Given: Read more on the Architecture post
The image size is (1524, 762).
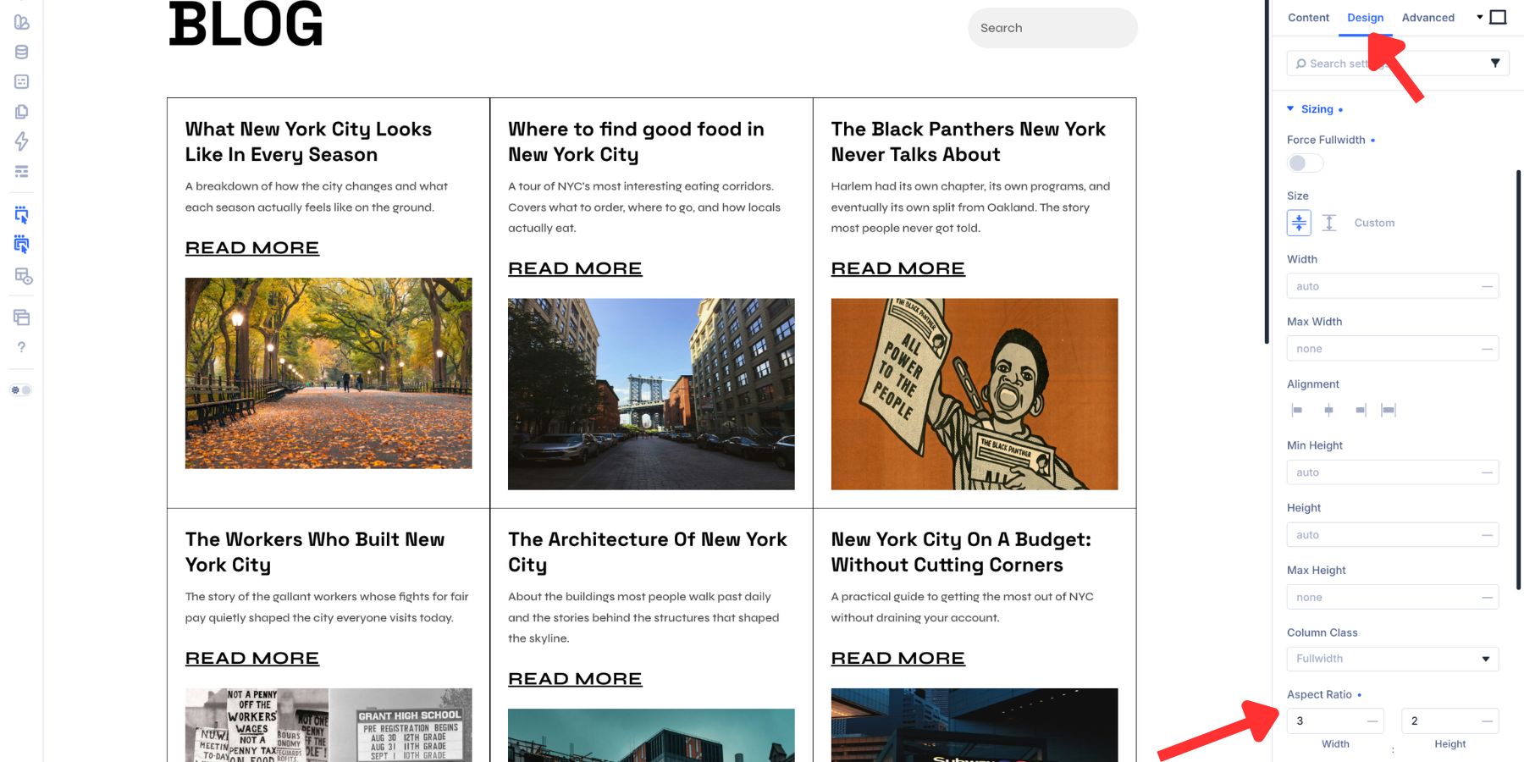Looking at the screenshot, I should (575, 679).
